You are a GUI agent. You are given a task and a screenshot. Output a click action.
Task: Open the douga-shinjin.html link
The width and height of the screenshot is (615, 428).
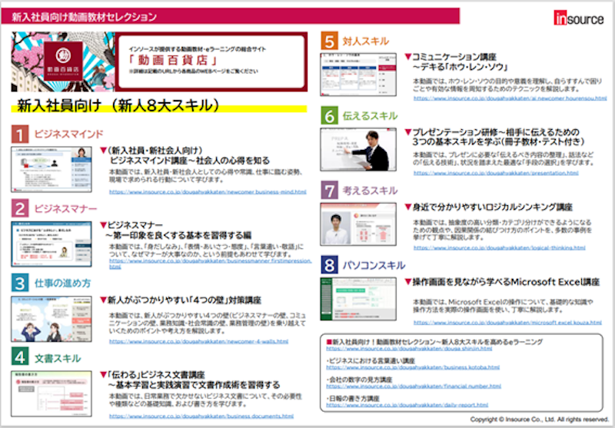point(409,348)
